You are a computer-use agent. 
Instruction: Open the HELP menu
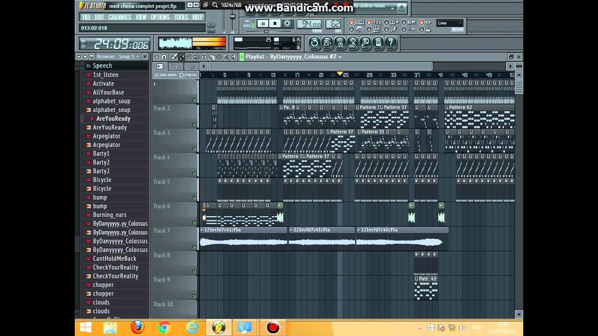pos(198,17)
